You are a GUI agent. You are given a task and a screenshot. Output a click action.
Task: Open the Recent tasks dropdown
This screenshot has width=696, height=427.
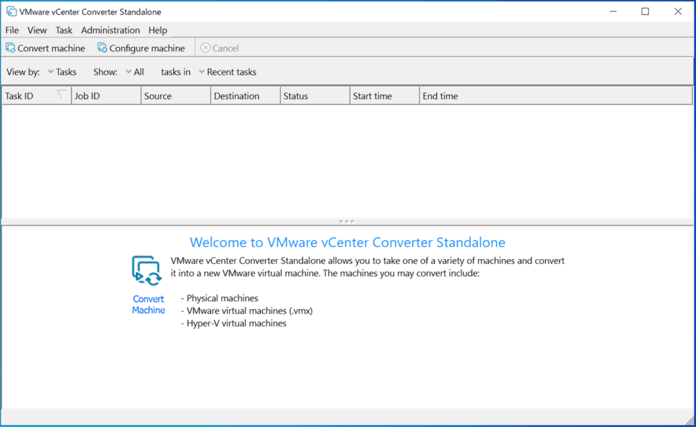click(x=227, y=72)
